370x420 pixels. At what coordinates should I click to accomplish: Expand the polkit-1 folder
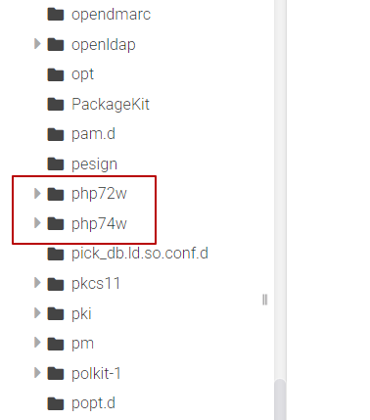click(x=37, y=373)
